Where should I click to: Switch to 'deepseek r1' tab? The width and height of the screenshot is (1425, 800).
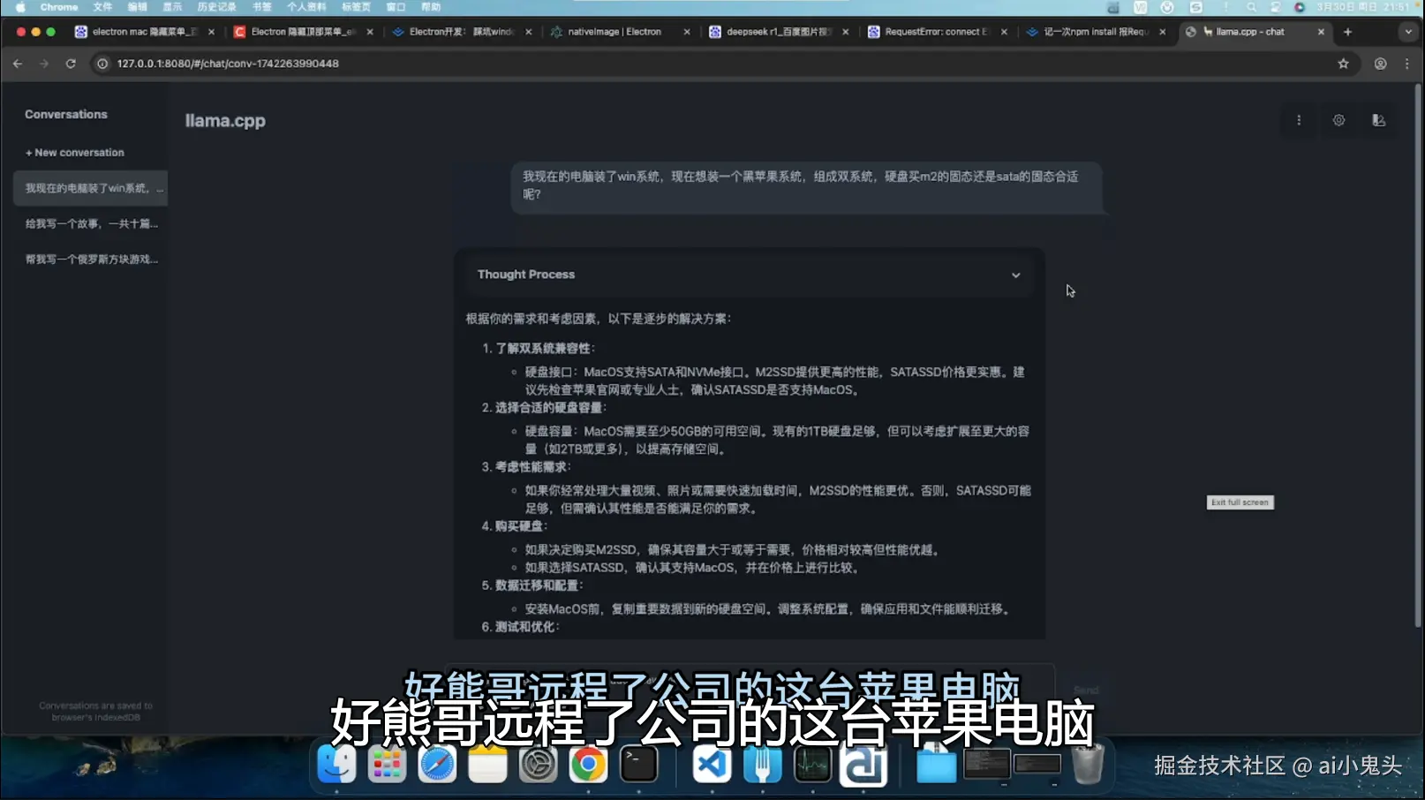click(779, 32)
